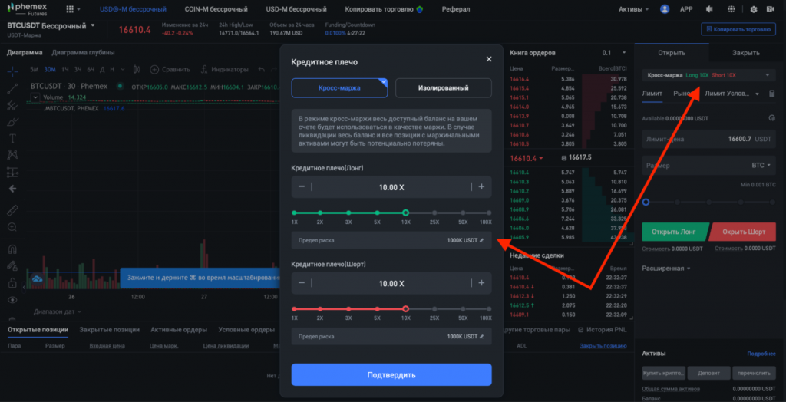
Task: Select the trend line drawing tool
Action: coord(12,87)
